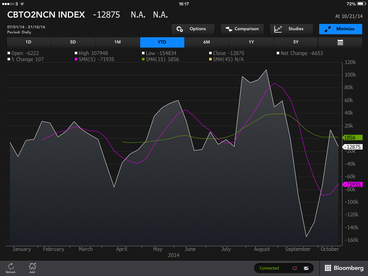Click the magenta SMA(5) legend swatch
The height and width of the screenshot is (276, 368).
coord(76,59)
